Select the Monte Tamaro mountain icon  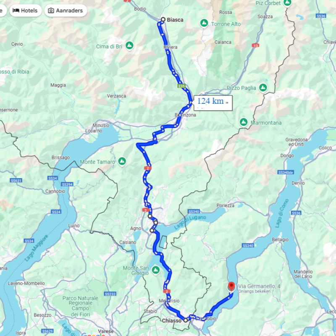pos(122,161)
